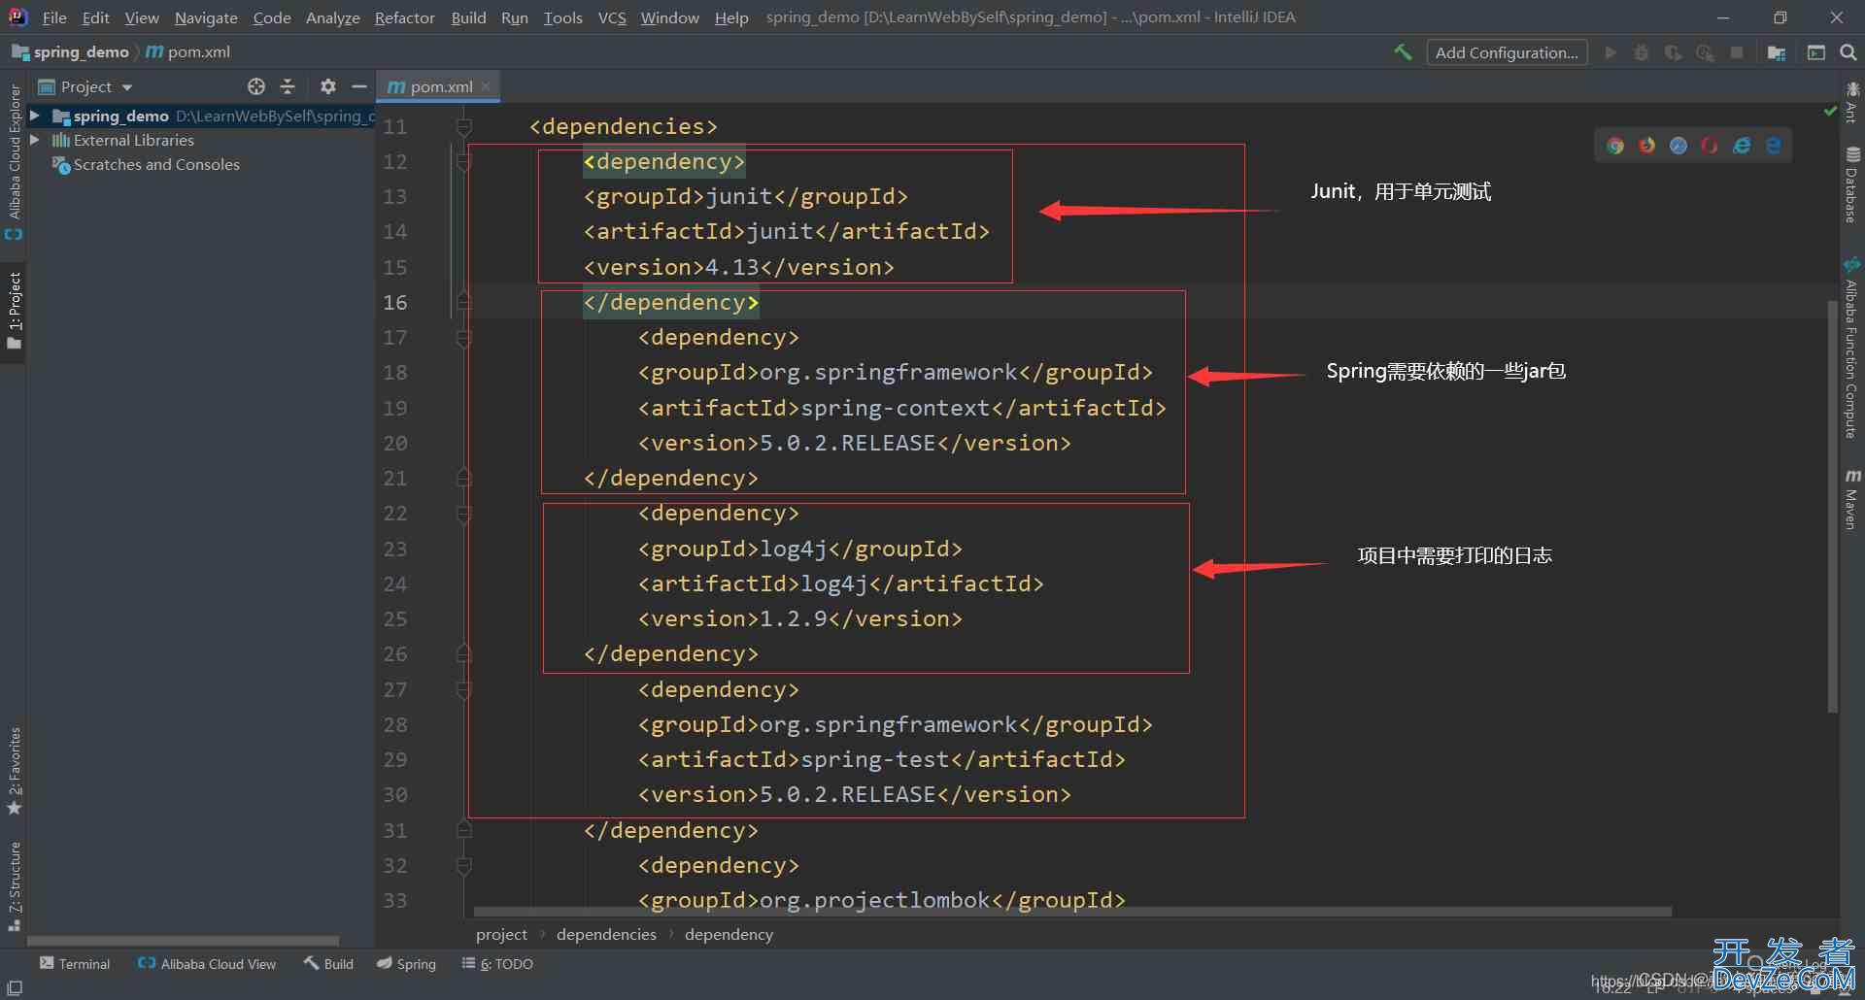Click 'project' breadcrumb at editor bottom
1865x1000 pixels.
pos(501,934)
